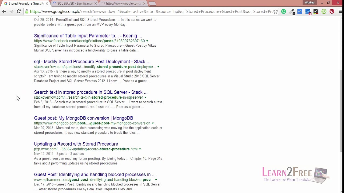Viewport: 344px width, 193px height.
Task: Open the color picker eyedropper extension
Action: pyautogui.click(x=292, y=12)
